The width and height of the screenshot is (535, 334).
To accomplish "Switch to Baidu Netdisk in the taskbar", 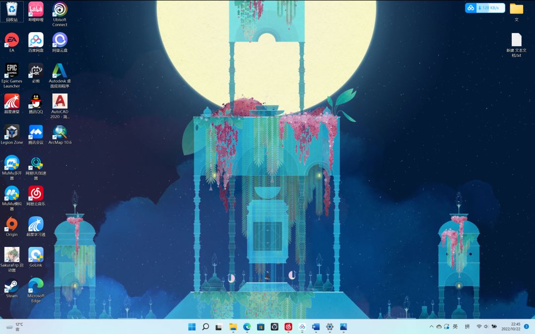I will pyautogui.click(x=302, y=327).
